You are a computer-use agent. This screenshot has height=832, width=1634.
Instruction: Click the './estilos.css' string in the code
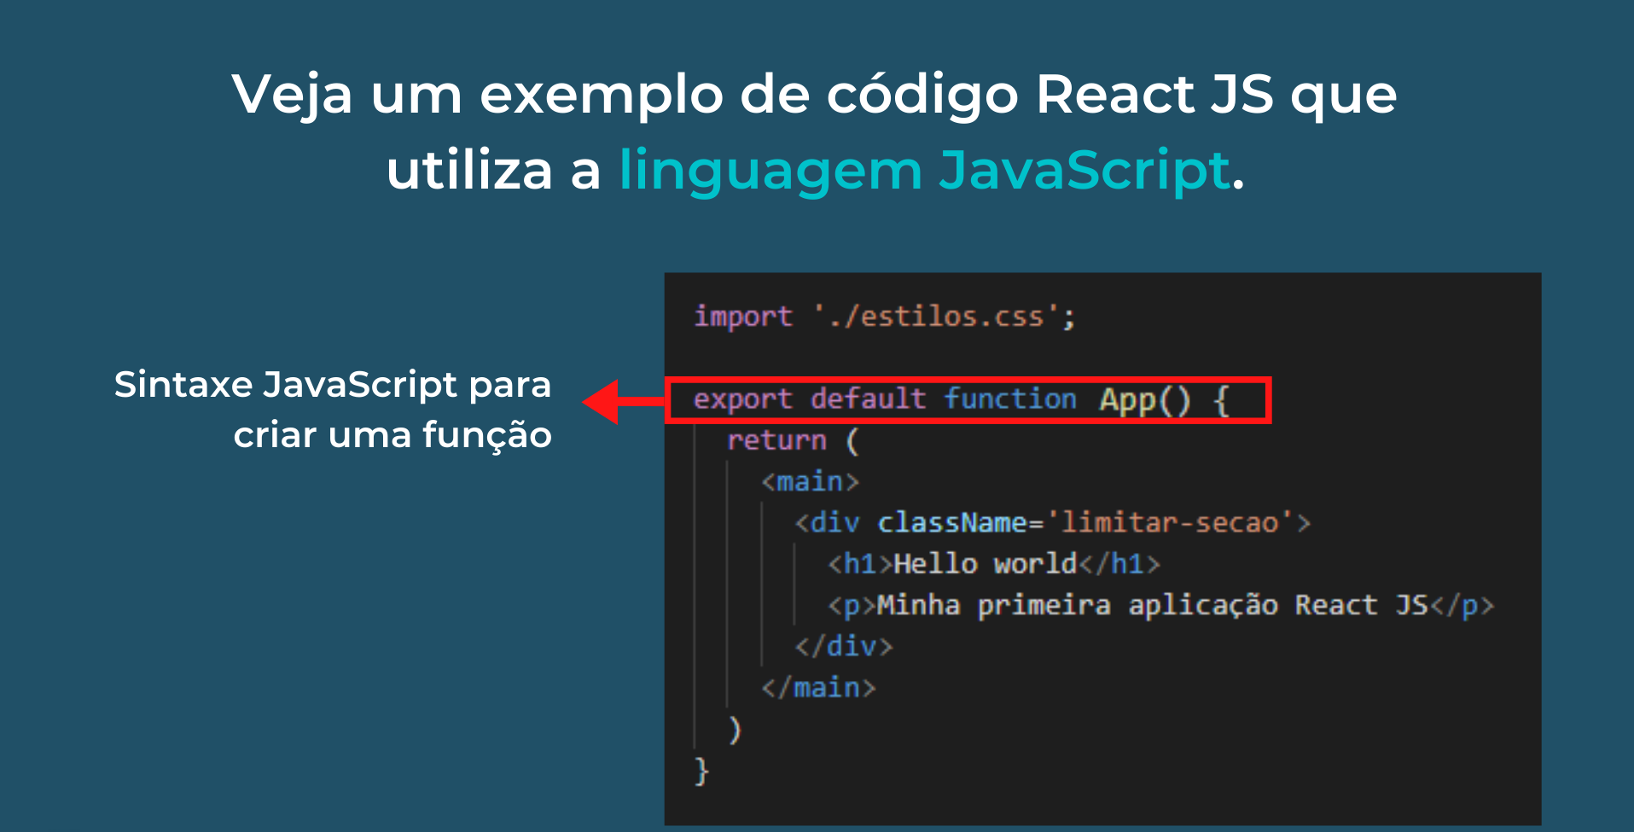[x=935, y=317]
